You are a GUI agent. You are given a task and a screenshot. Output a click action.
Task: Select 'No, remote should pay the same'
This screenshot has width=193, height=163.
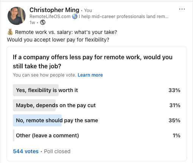tap(96, 120)
